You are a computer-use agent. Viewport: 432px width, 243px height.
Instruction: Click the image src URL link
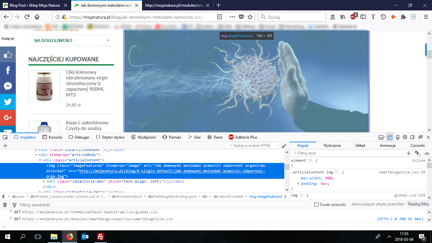172,173
